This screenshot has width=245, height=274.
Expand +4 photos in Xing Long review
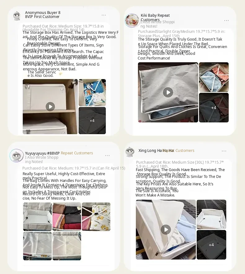point(211,245)
